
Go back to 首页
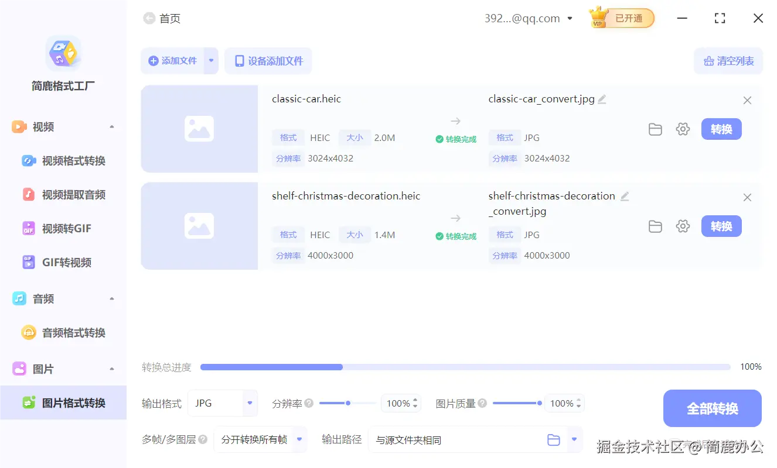[x=162, y=18]
